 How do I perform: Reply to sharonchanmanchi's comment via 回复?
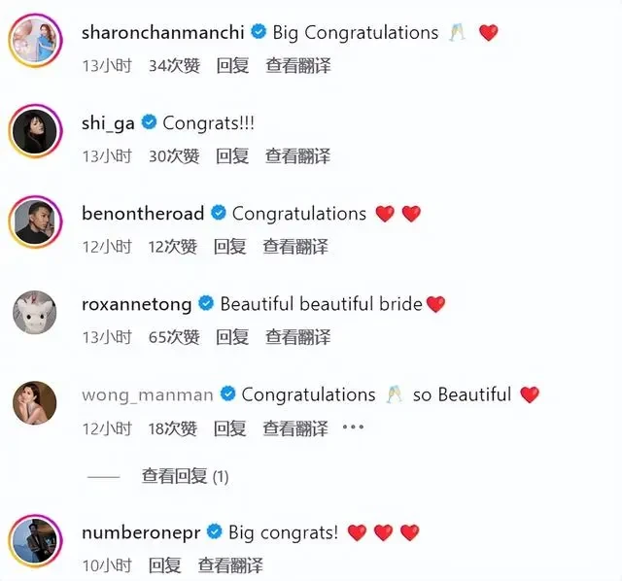point(232,65)
